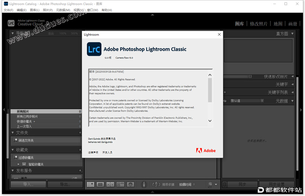Click the Smart Collections set icon
Viewport: 305px width, 196px height.
(x=24, y=164)
